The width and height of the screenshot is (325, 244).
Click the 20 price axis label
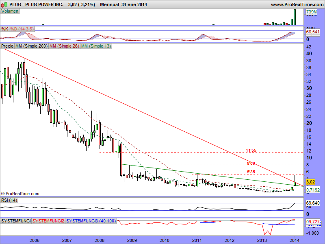[x=309, y=123]
